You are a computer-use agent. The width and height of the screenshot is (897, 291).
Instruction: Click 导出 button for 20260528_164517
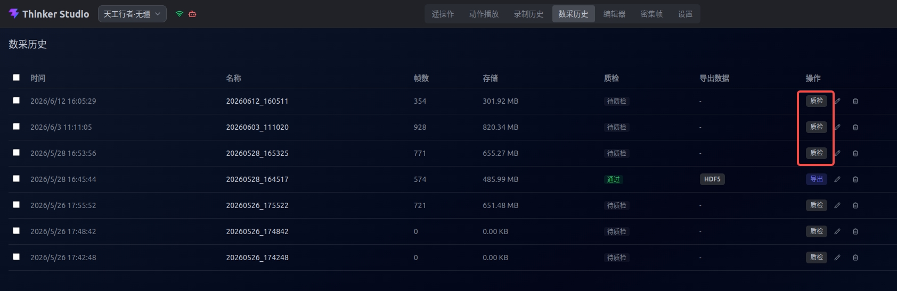pyautogui.click(x=817, y=179)
